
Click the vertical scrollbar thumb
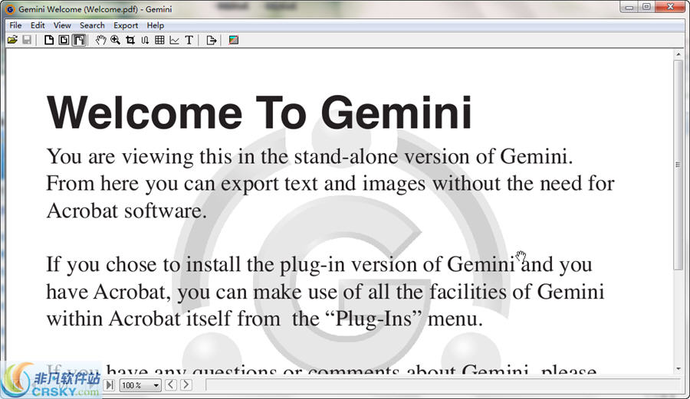click(678, 165)
